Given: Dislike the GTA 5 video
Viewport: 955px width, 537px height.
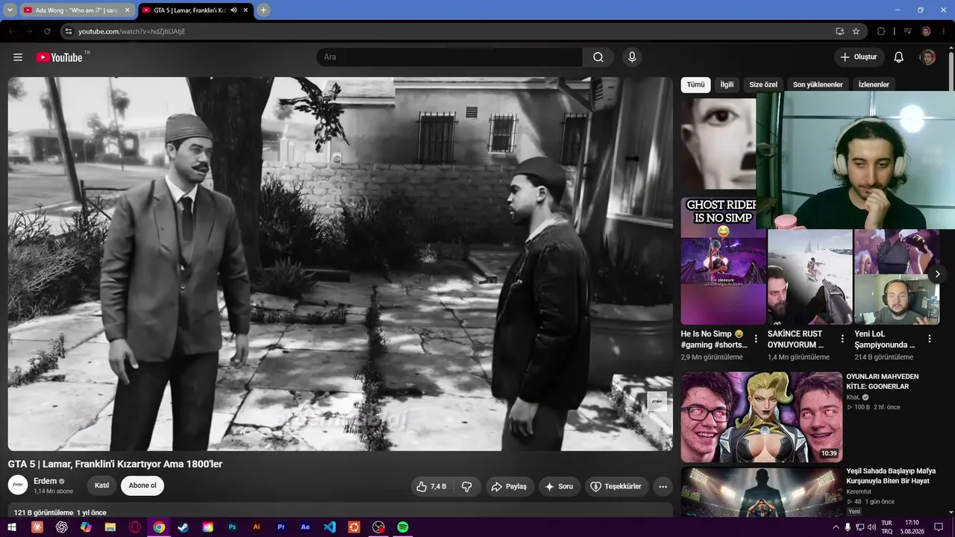Looking at the screenshot, I should click(467, 486).
